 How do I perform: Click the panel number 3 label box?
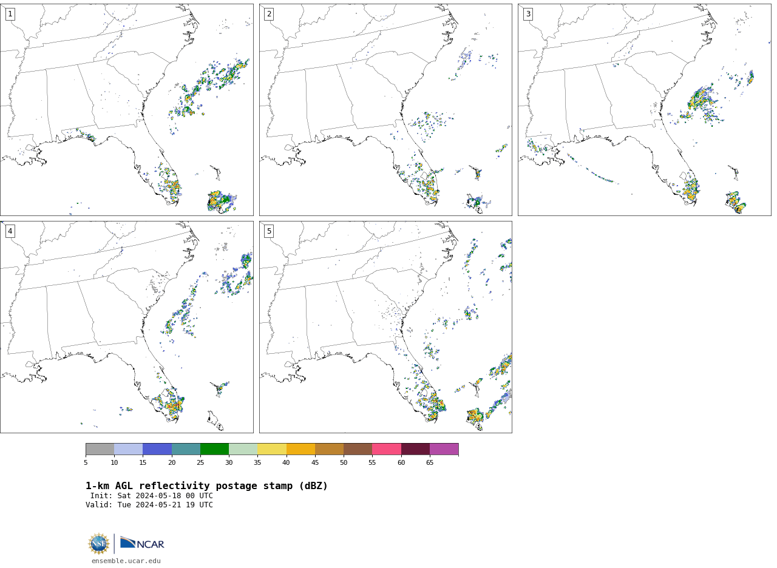528,14
